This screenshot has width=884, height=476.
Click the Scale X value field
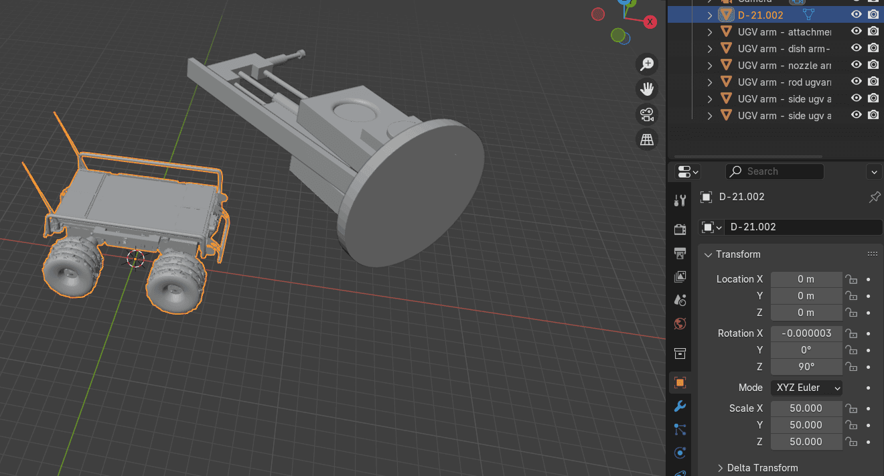(x=806, y=408)
